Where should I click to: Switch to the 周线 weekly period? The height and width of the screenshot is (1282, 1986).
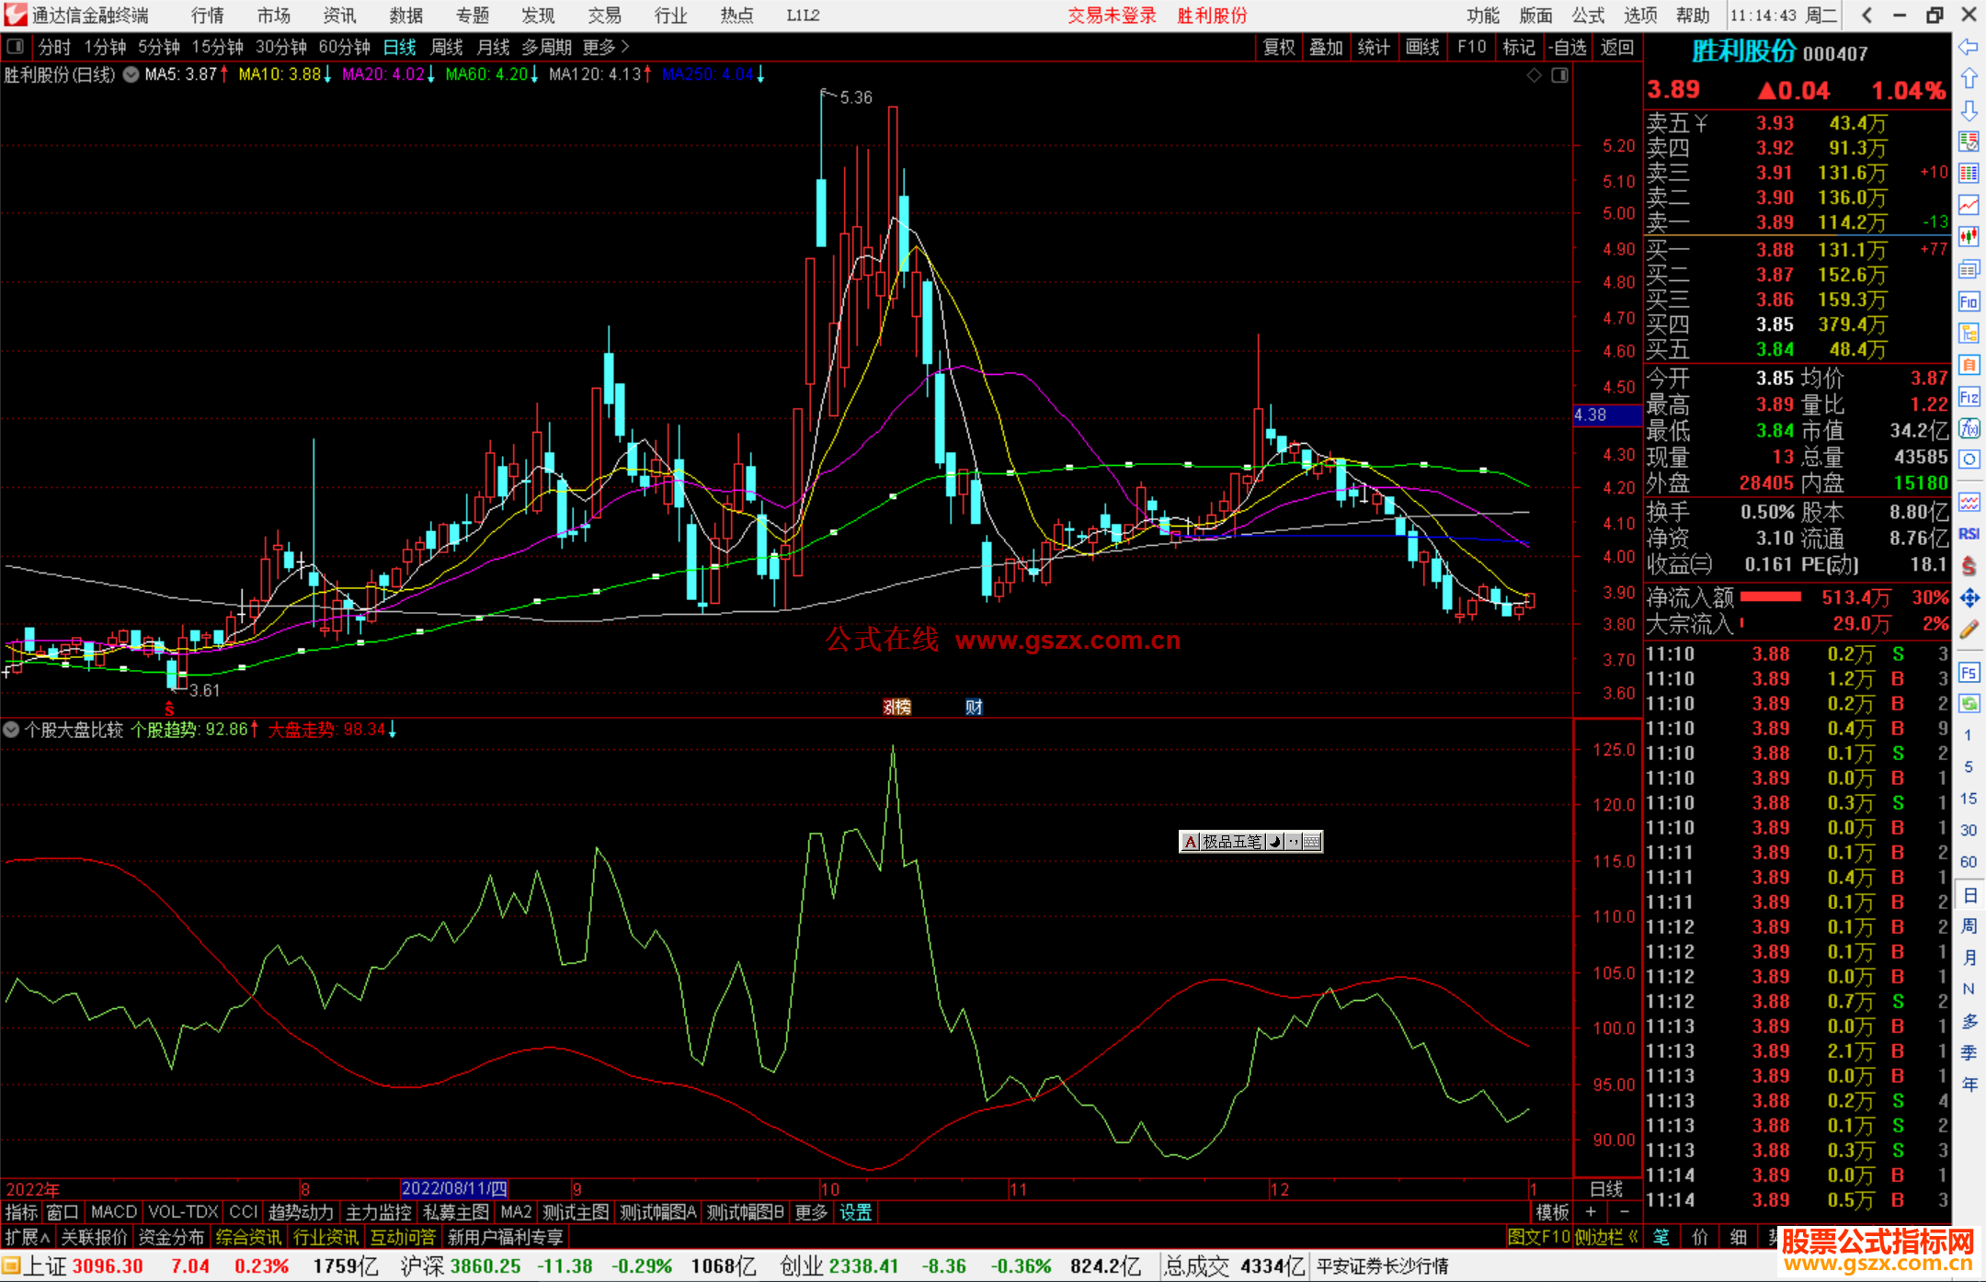click(447, 47)
